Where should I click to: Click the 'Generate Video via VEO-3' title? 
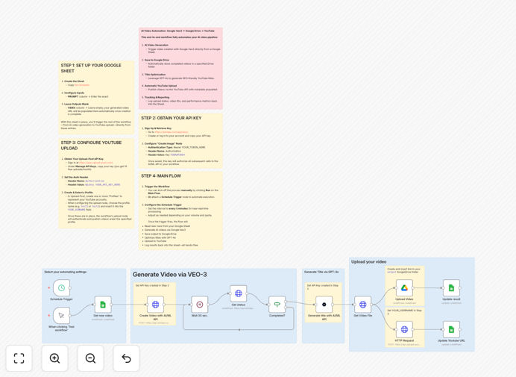(170, 274)
